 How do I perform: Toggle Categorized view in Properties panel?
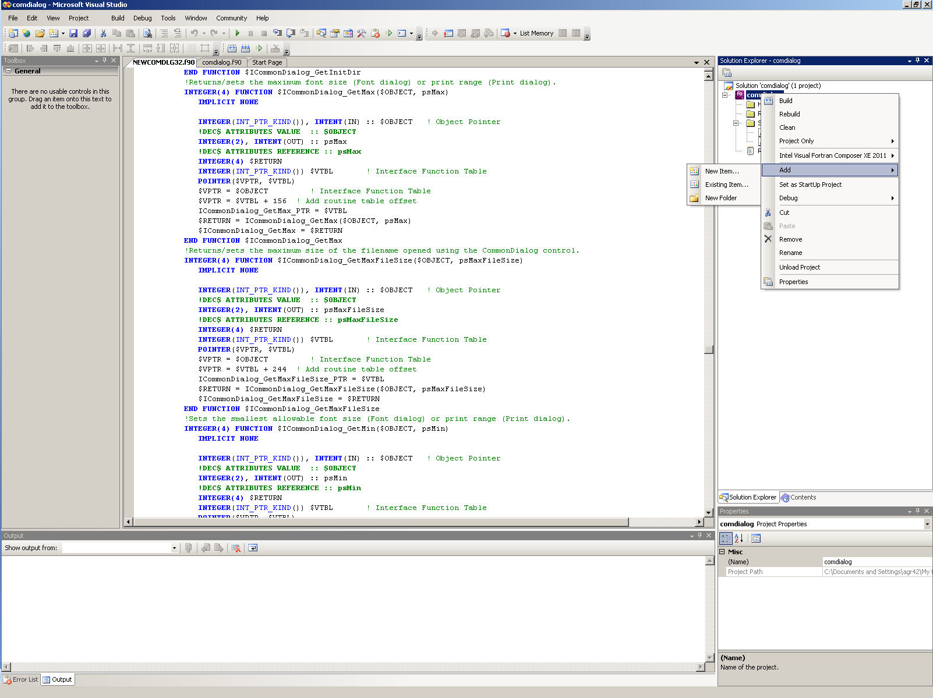726,538
